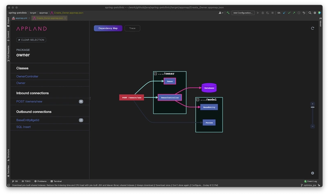This screenshot has height=195, width=329.
Task: Click the green Build hammer icon
Action: click(x=228, y=13)
